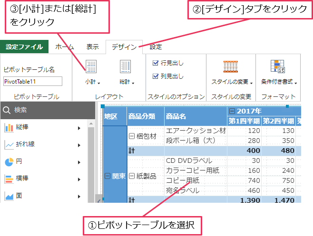Toggle the 行見出し checkbox

[156, 63]
